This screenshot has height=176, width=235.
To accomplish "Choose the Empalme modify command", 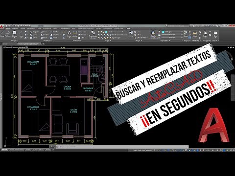I will pos(55,35).
